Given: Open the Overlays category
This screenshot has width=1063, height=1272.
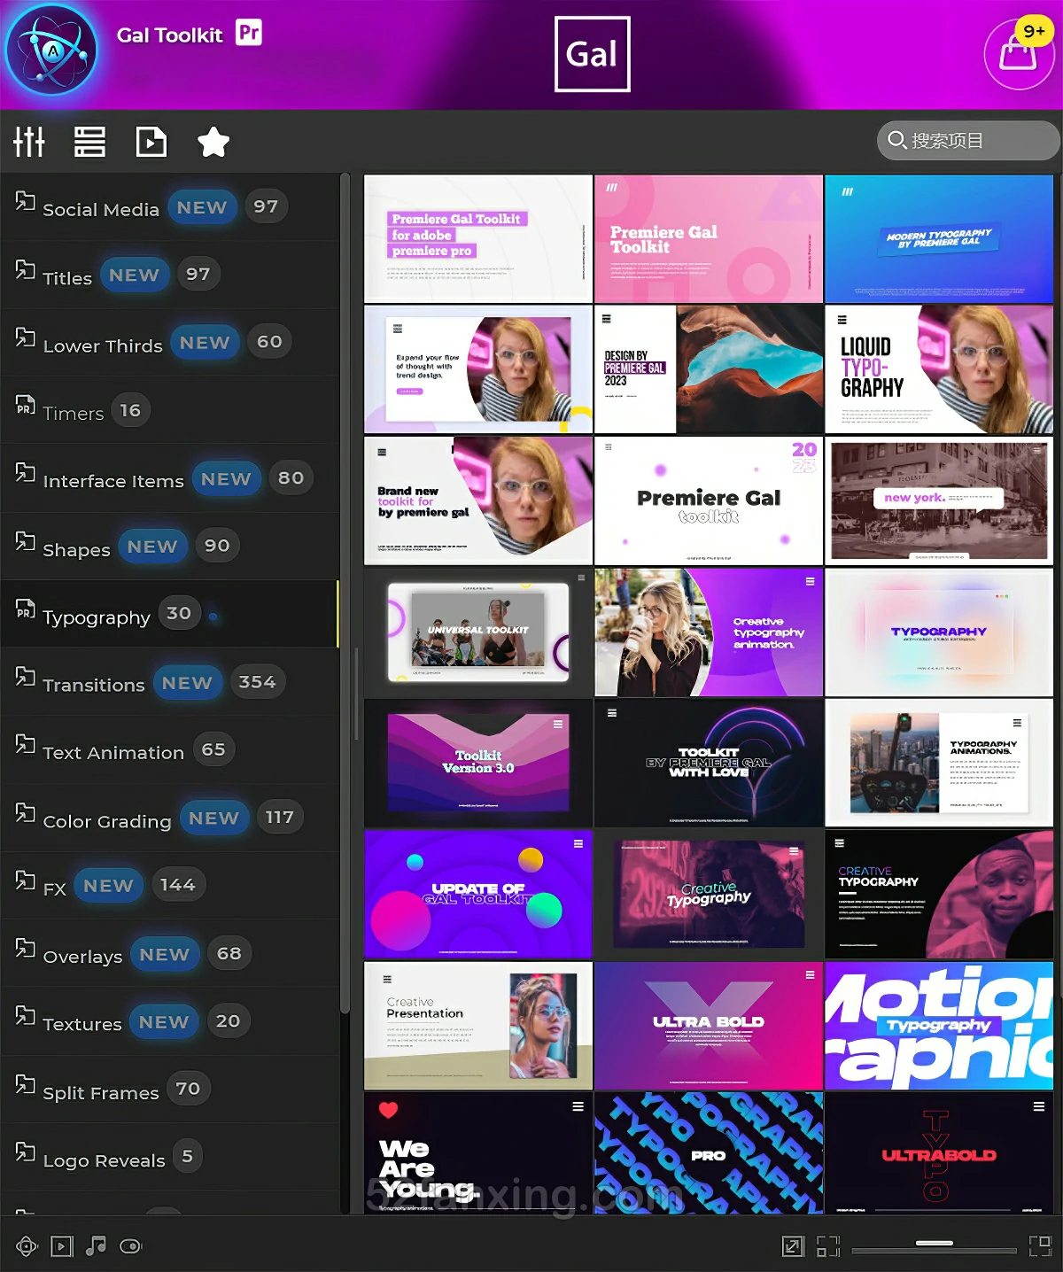Looking at the screenshot, I should pos(169,954).
